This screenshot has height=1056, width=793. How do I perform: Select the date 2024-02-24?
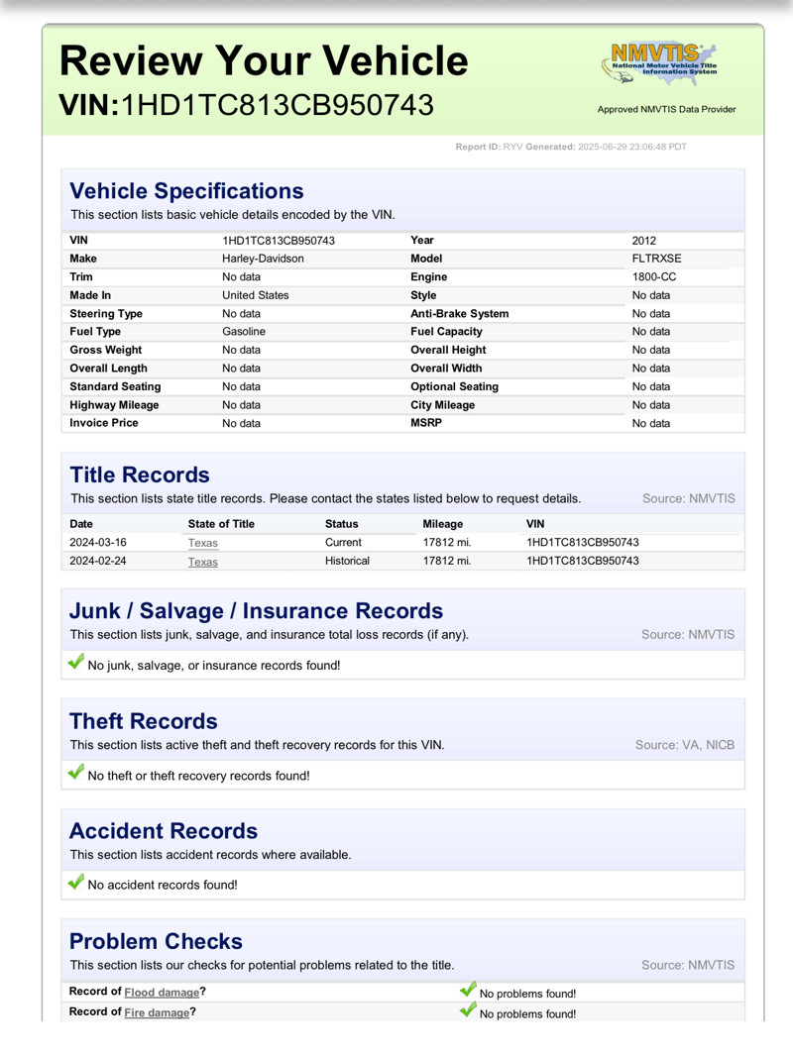click(98, 561)
